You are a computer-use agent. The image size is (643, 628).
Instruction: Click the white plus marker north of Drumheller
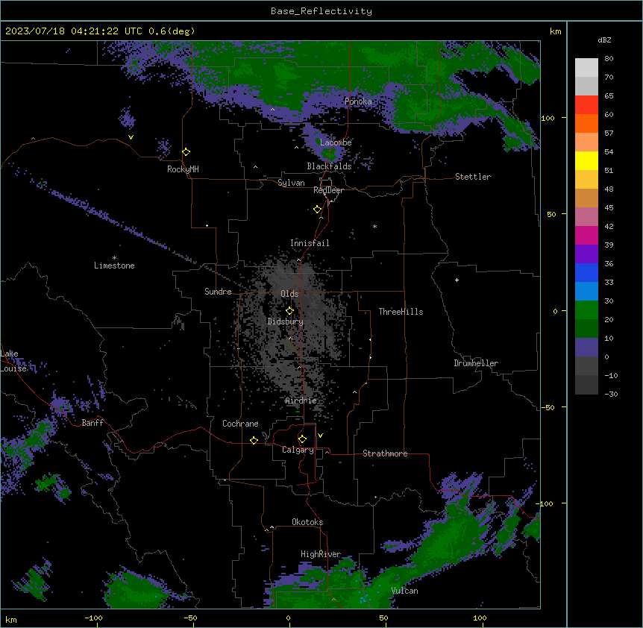(x=457, y=280)
